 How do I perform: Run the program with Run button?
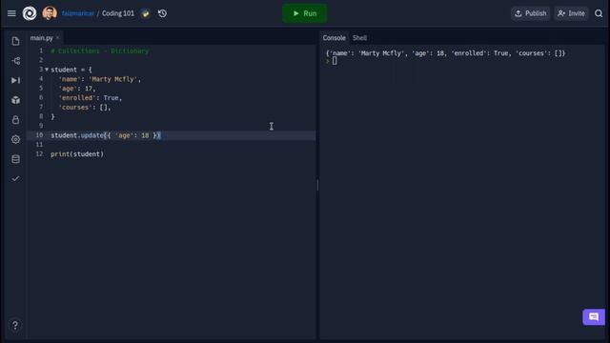pos(305,13)
